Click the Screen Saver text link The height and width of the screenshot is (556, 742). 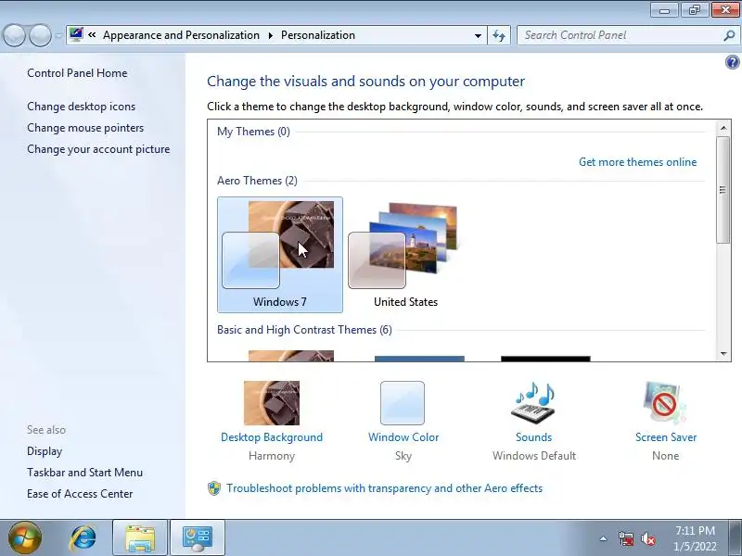click(x=666, y=437)
